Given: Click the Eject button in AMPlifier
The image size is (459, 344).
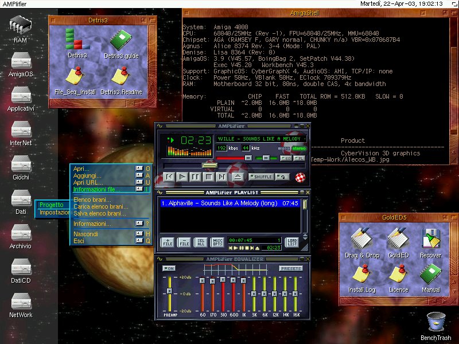Looking at the screenshot, I should coord(238,177).
